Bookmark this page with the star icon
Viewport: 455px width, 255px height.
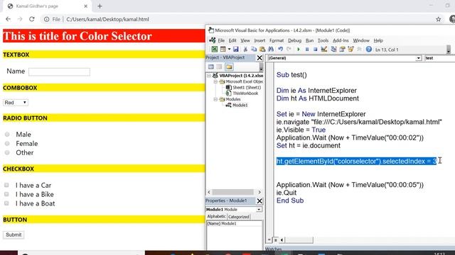pyautogui.click(x=438, y=19)
